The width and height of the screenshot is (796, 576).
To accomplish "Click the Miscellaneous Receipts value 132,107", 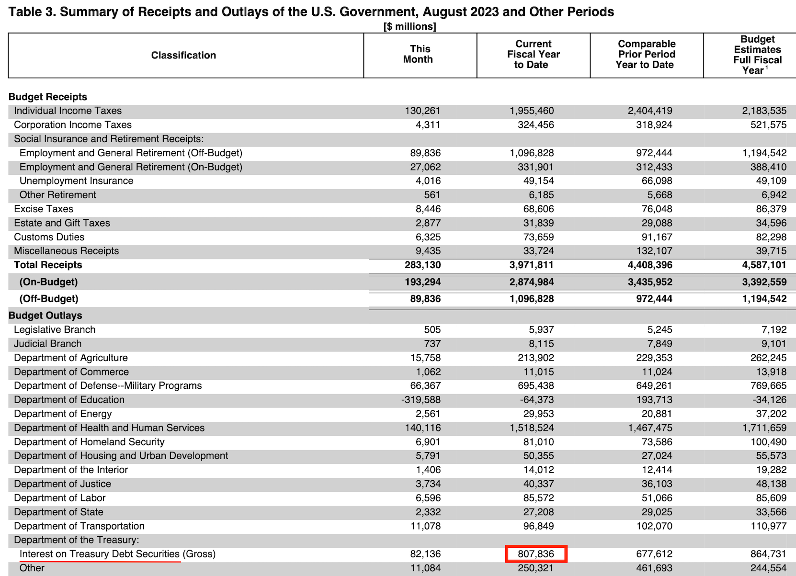I will coord(654,251).
